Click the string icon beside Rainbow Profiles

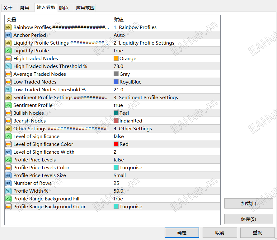coord(8,27)
